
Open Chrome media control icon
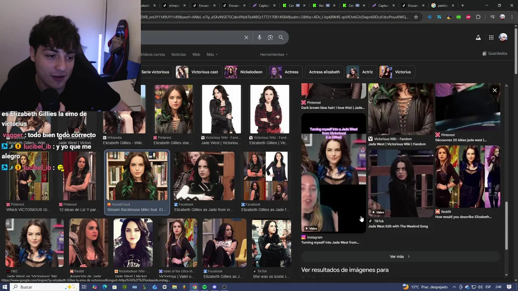coord(492,17)
